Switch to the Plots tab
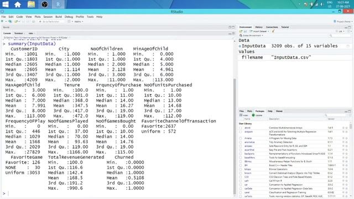Screen dimensions: 354x199 (249, 111)
